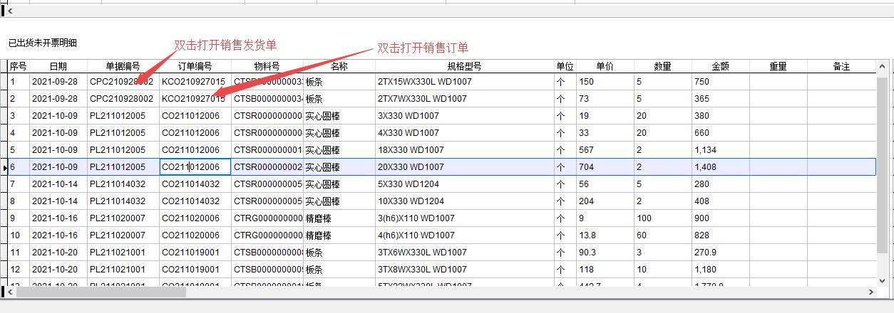Click the bottom horizontal scrollbar thumb
The height and width of the screenshot is (313, 894).
pos(100,292)
